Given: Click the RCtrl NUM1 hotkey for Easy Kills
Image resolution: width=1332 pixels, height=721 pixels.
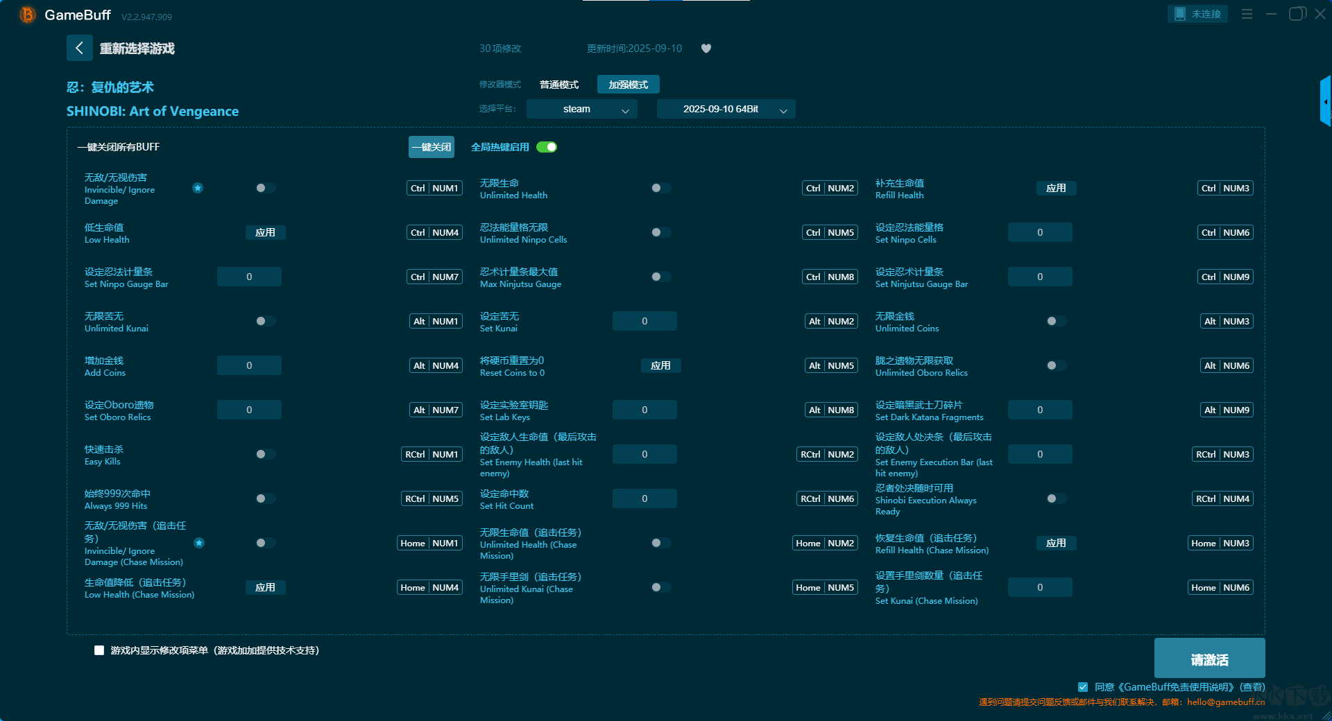Looking at the screenshot, I should pyautogui.click(x=432, y=454).
